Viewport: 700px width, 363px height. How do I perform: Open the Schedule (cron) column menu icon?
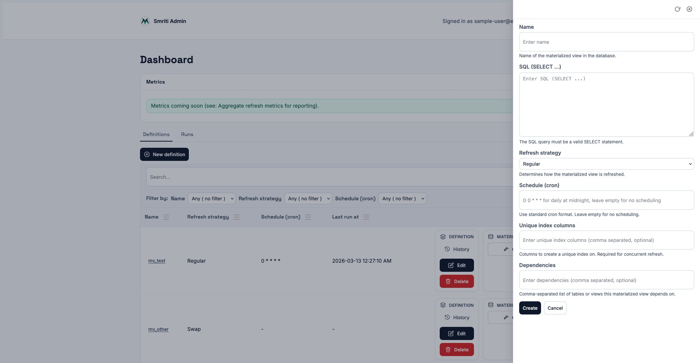(x=308, y=217)
